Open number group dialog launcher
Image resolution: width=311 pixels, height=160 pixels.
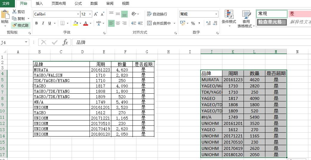[x=217, y=33]
